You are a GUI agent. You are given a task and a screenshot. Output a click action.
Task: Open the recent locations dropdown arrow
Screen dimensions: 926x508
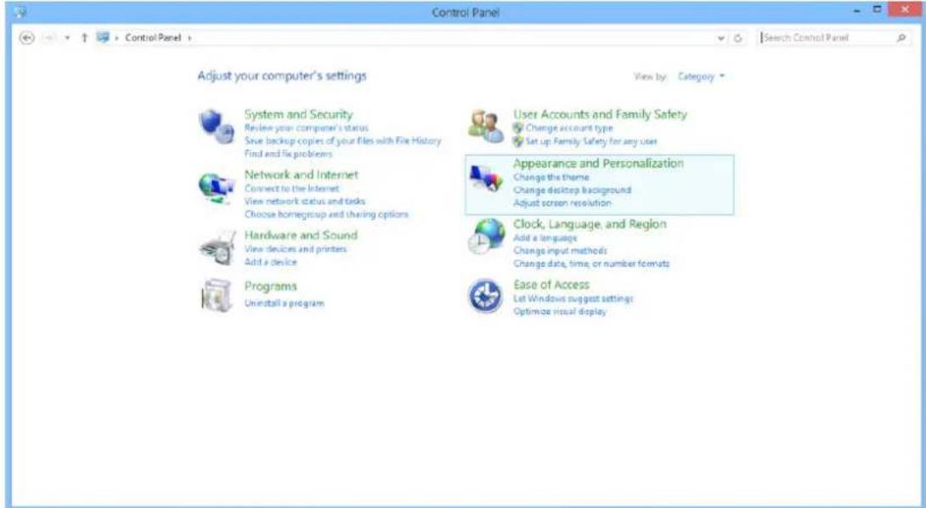click(x=67, y=38)
